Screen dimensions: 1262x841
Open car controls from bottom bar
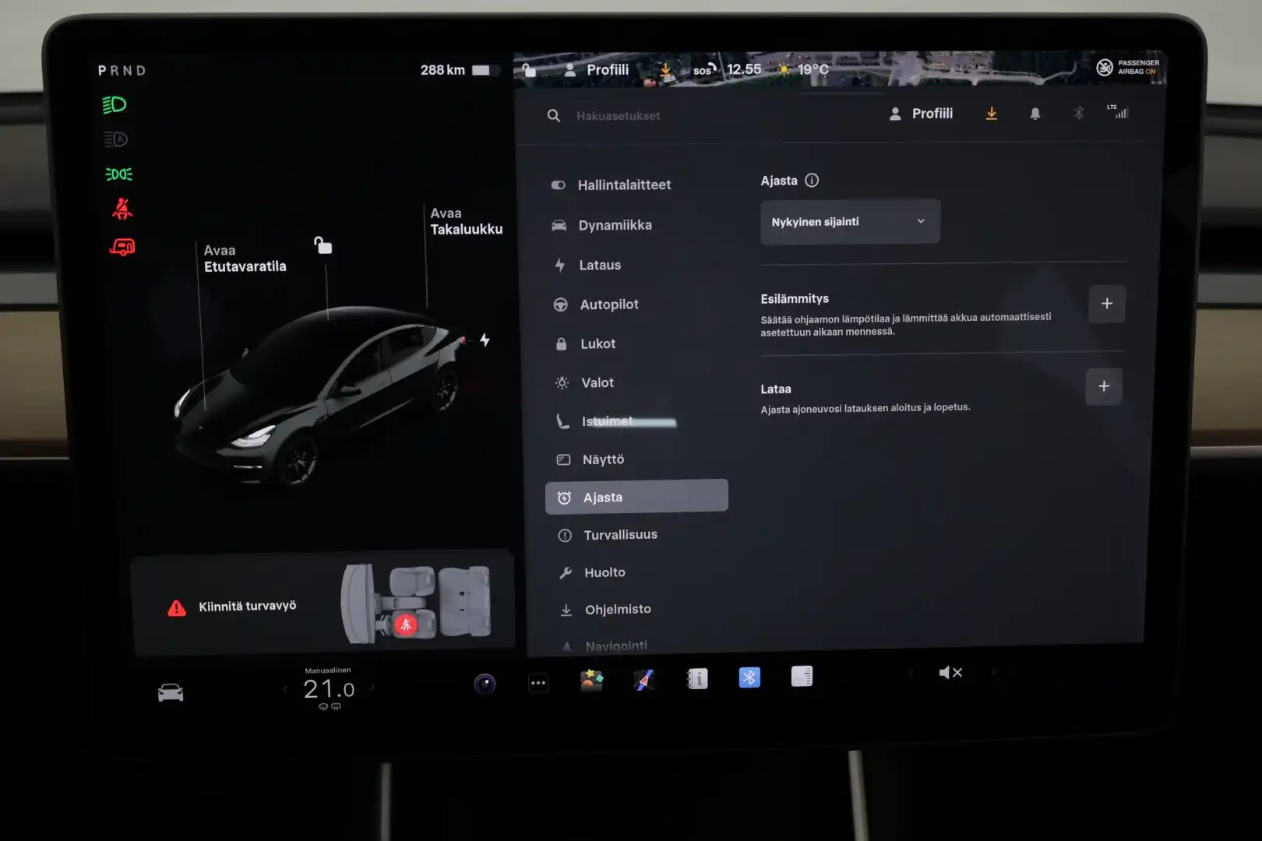171,692
